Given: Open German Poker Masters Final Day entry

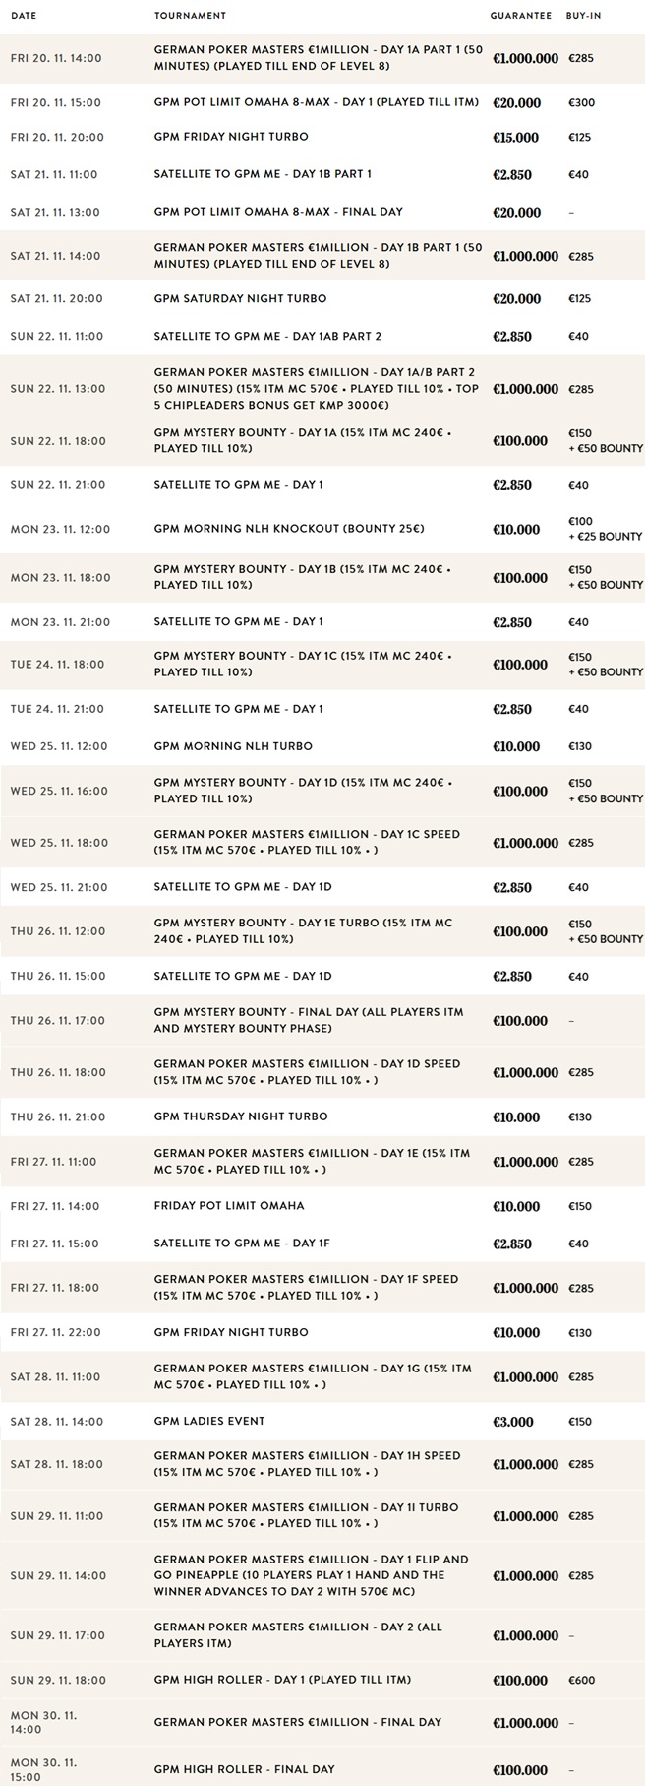Looking at the screenshot, I should click(x=322, y=1722).
